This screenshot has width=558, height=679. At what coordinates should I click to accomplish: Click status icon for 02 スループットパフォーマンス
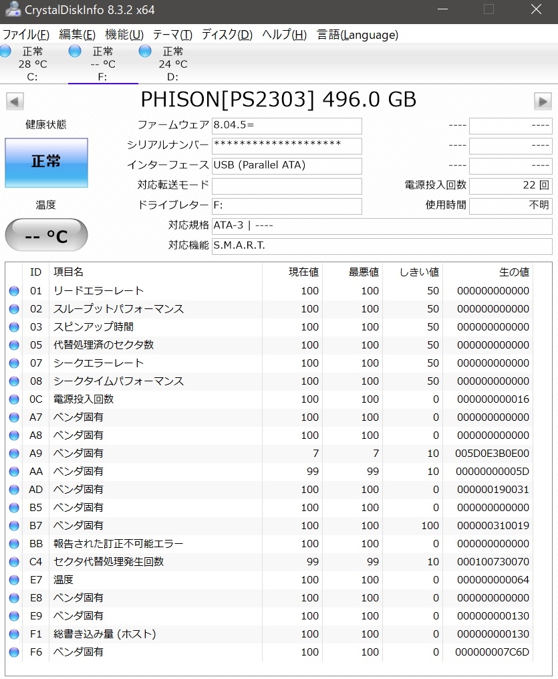(14, 309)
